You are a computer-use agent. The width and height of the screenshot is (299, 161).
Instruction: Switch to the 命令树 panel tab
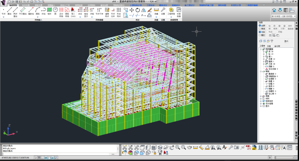coord(277,46)
